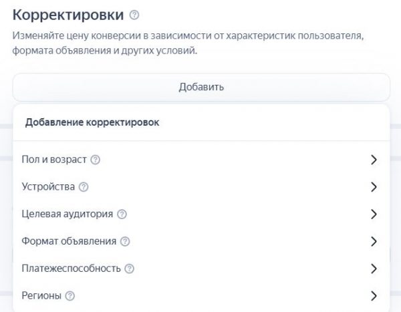
Task: Choose the Платежеспособность menu entry
Action: [72, 269]
